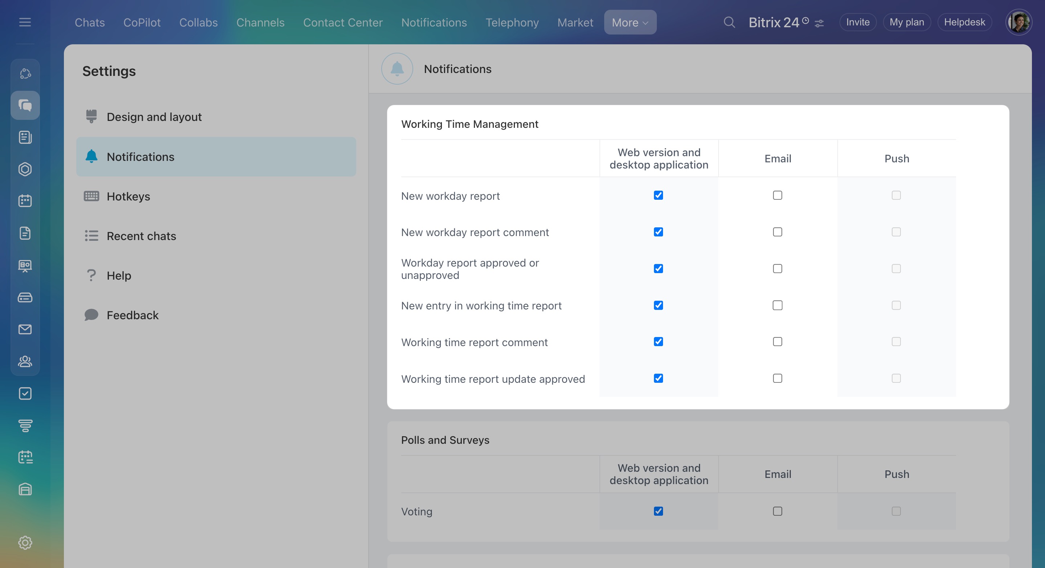Open the Drive storage icon in sidebar
Screen dimensions: 1045x568
pos(25,297)
